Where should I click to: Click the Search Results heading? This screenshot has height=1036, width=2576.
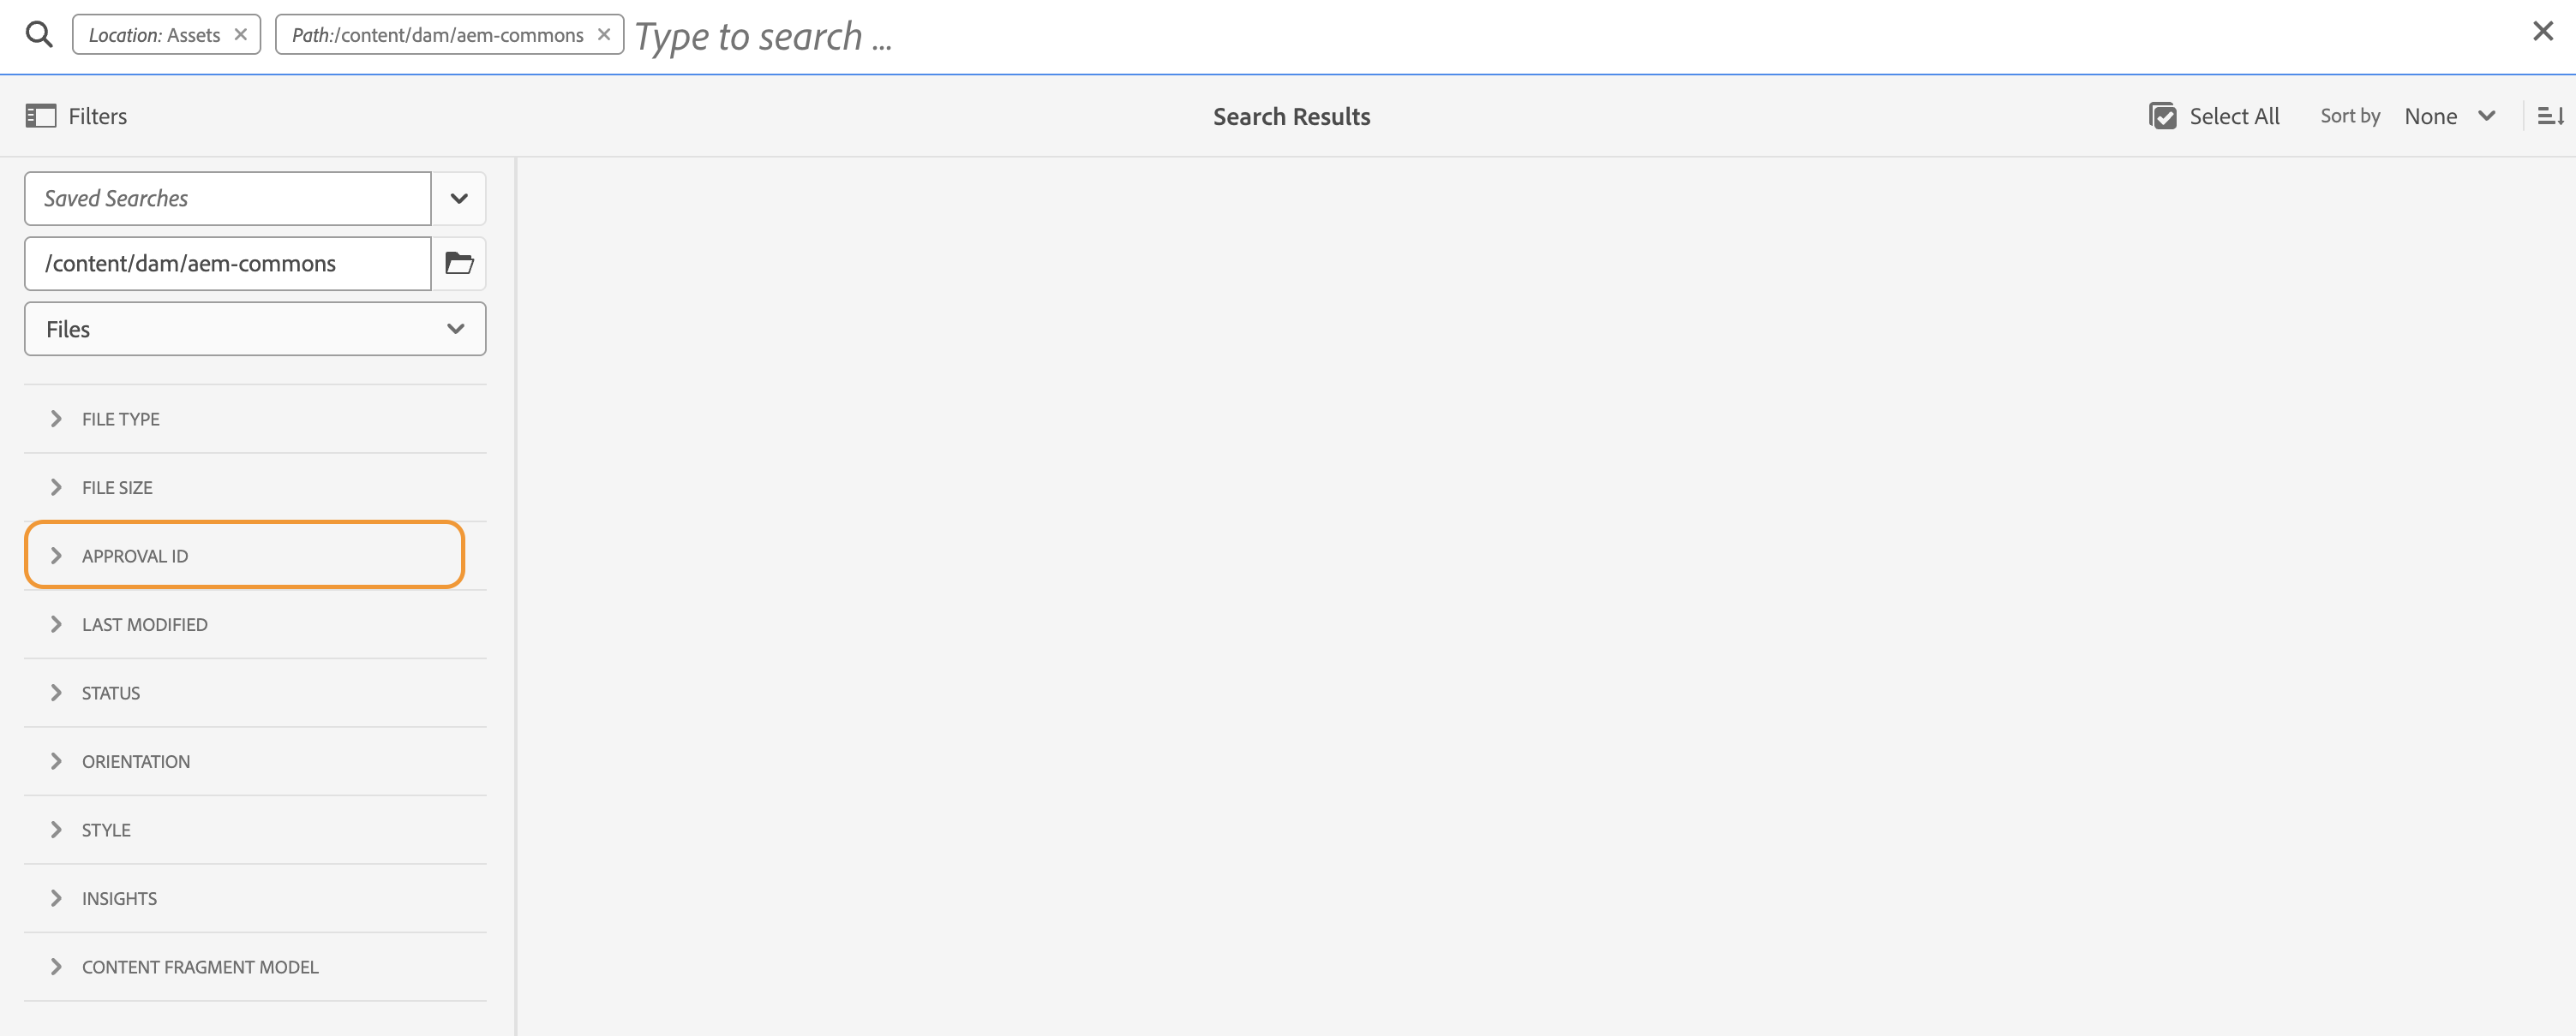1291,116
